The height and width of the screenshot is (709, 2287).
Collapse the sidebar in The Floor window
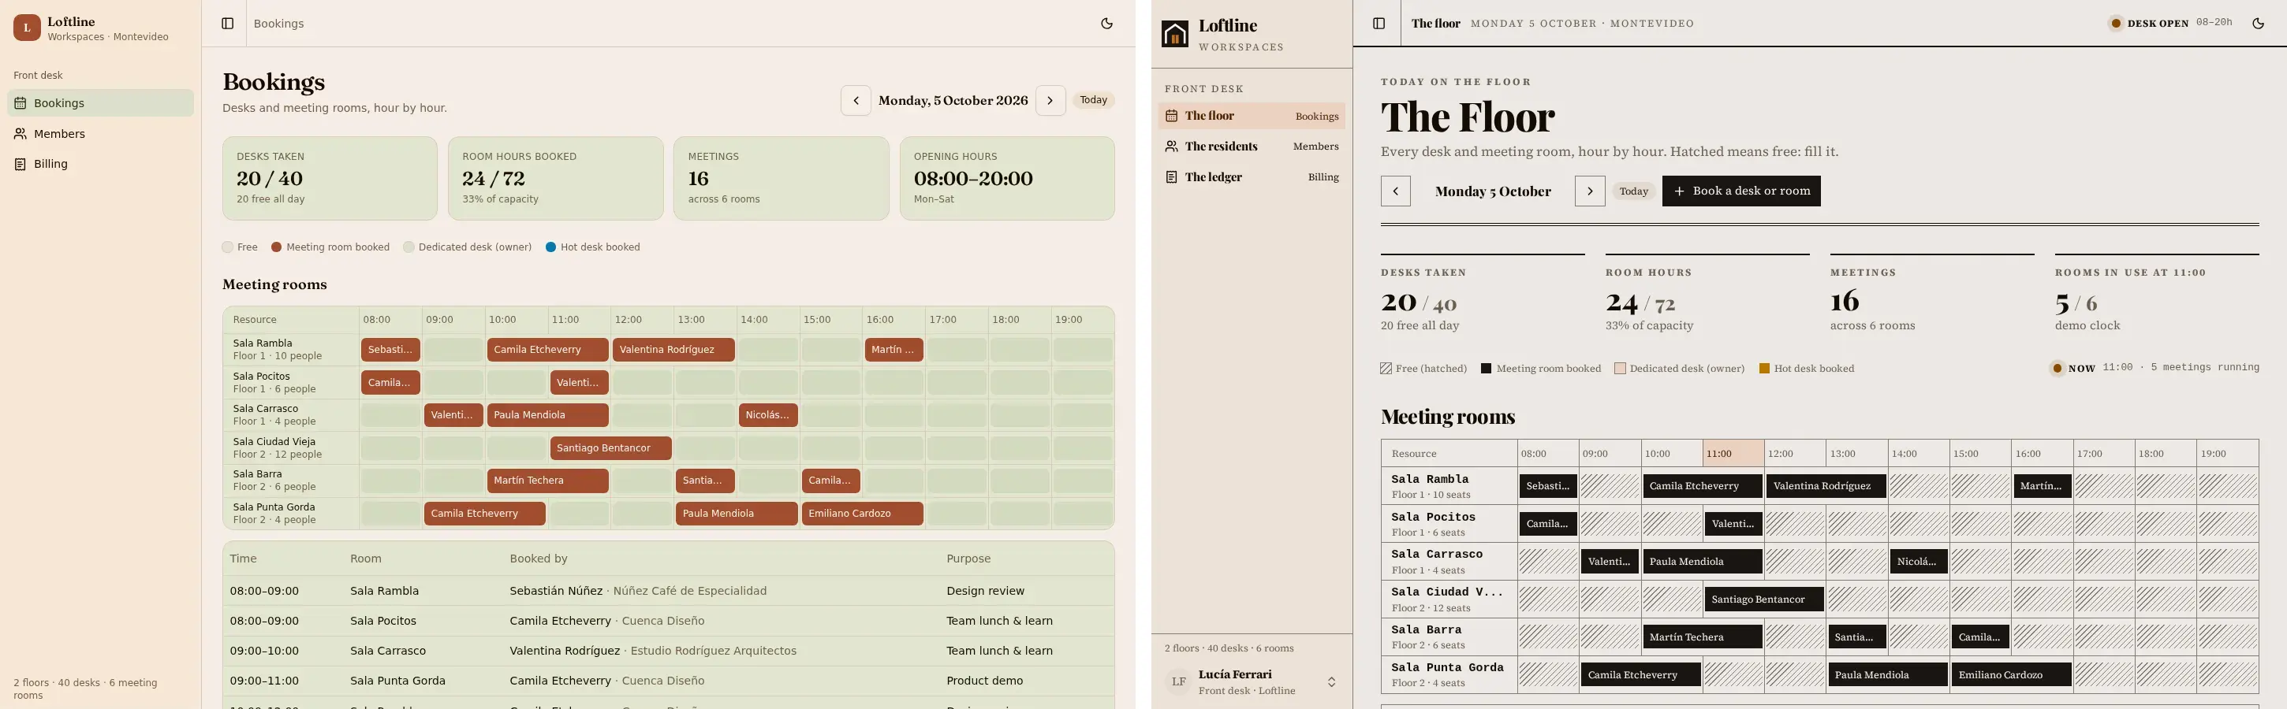(x=1379, y=23)
